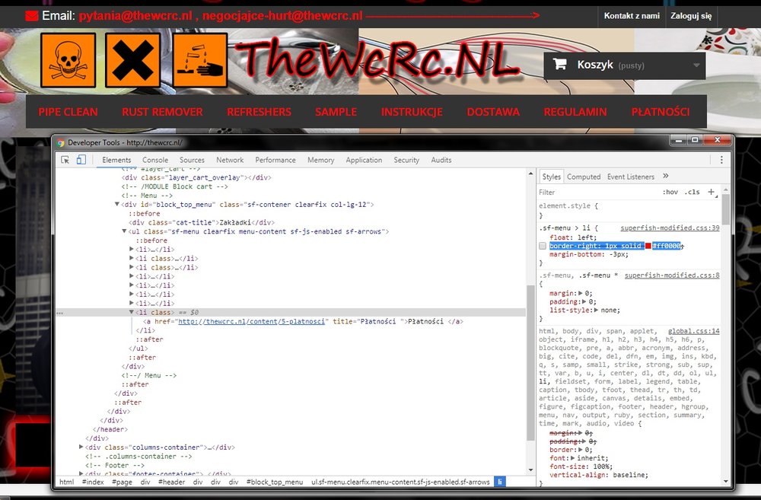The width and height of the screenshot is (761, 500).
Task: Click the Elements panel scrollbar down arrow
Action: [530, 470]
